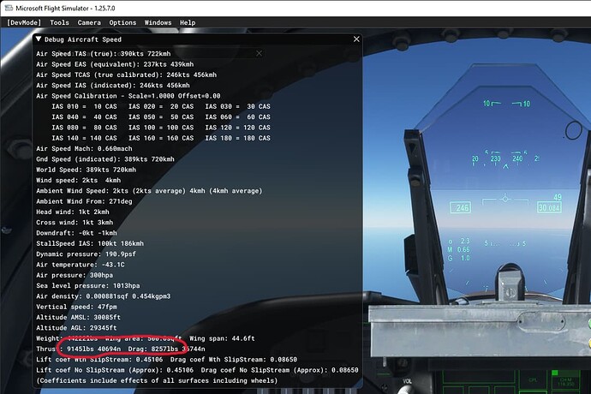Viewport: 591px width, 394px height.
Task: Open the Help menu
Action: pos(188,22)
